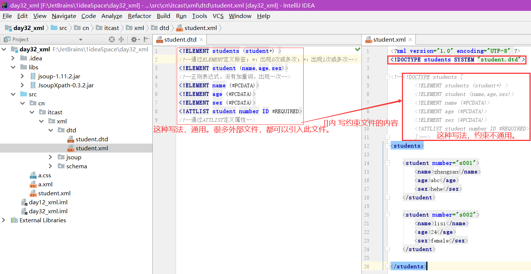Collapse the itcast package node
The width and height of the screenshot is (531, 274).
[x=32, y=112]
